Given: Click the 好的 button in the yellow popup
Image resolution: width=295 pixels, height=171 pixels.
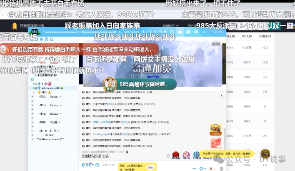Looking at the screenshot, I should pyautogui.click(x=150, y=167).
